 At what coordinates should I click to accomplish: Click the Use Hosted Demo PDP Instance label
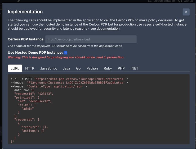35,53
